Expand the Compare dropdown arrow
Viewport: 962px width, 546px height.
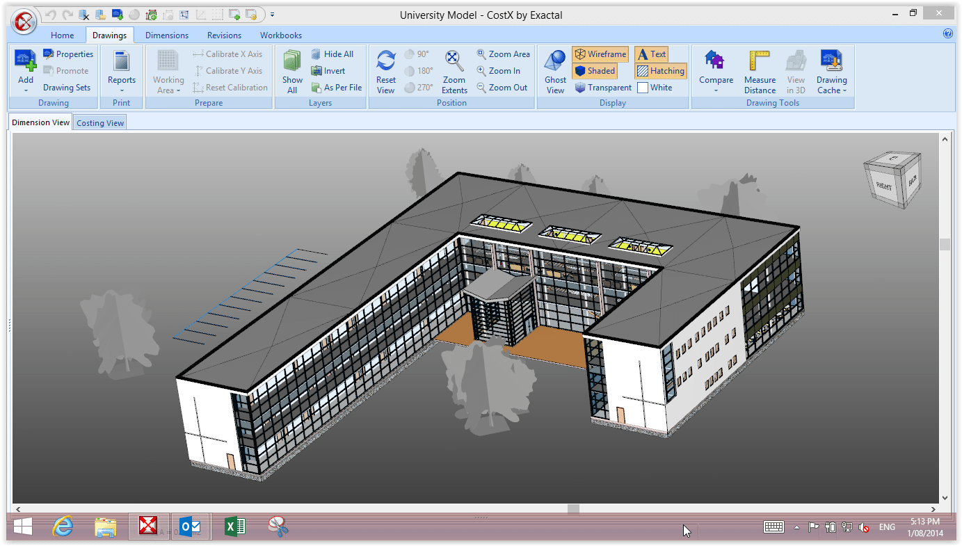point(716,90)
